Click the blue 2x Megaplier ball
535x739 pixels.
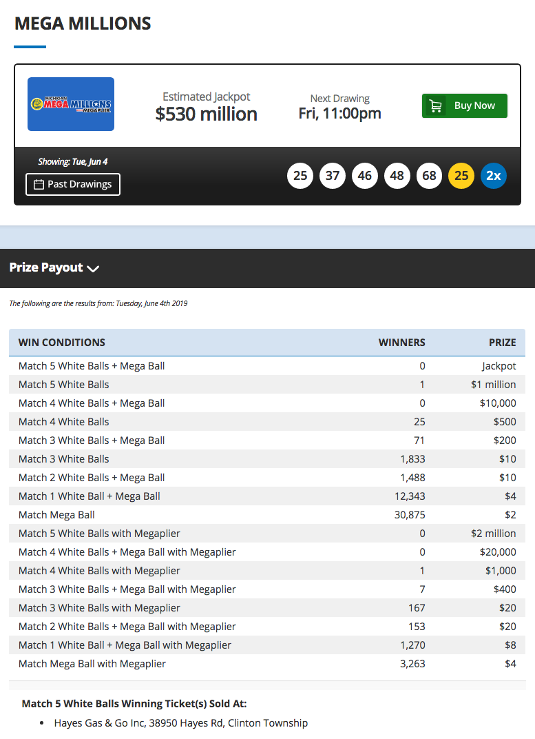[x=494, y=176]
